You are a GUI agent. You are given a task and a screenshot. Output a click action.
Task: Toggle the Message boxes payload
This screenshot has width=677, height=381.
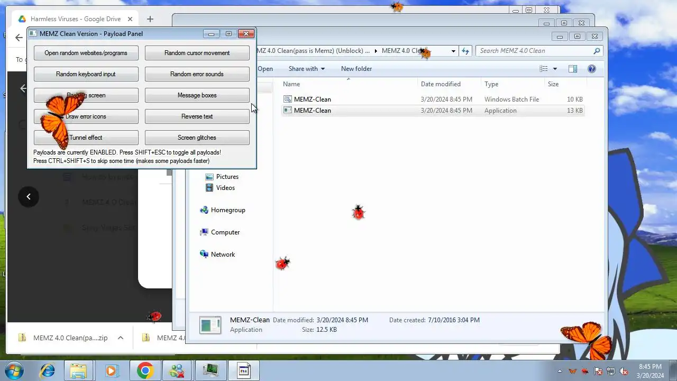[x=197, y=95]
